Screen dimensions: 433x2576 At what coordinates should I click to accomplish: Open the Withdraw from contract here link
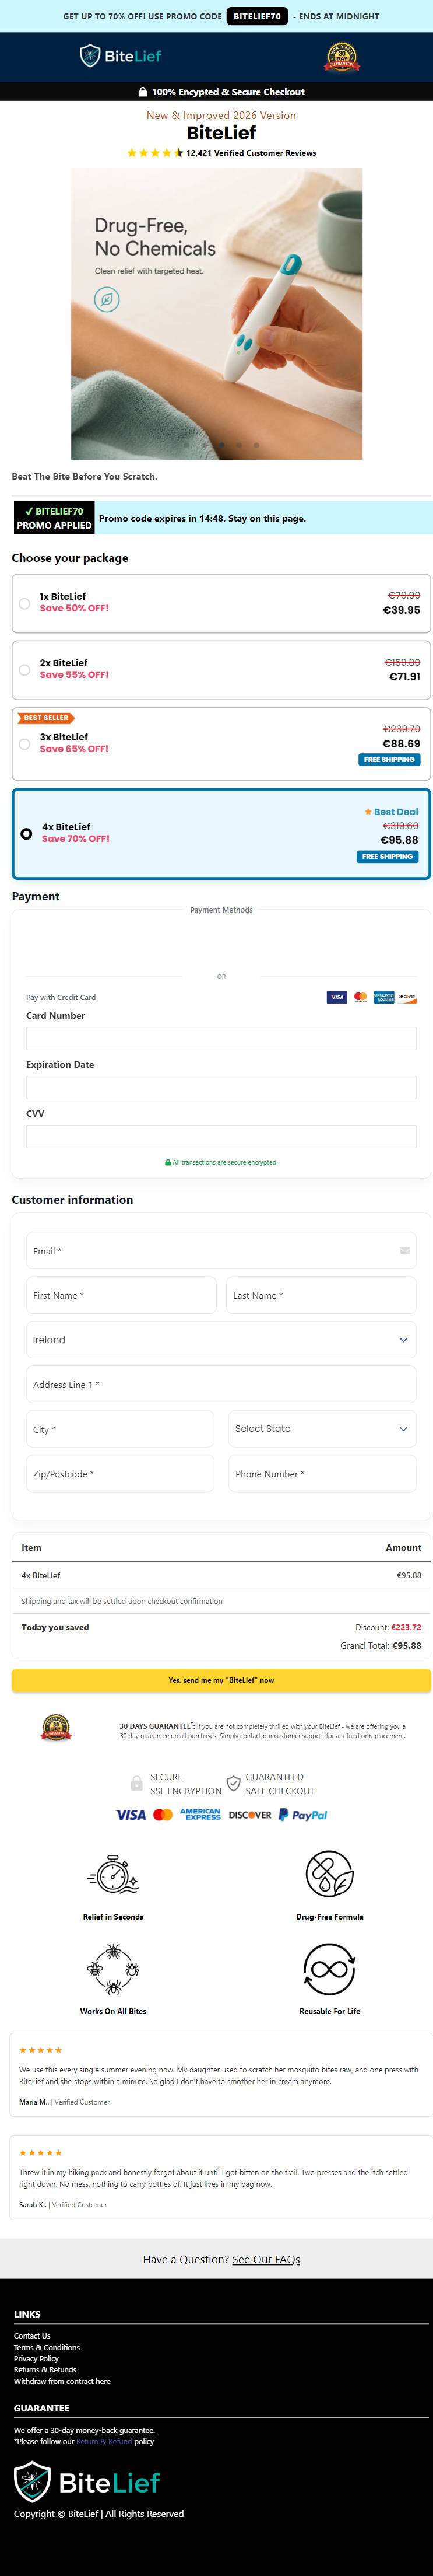62,2381
